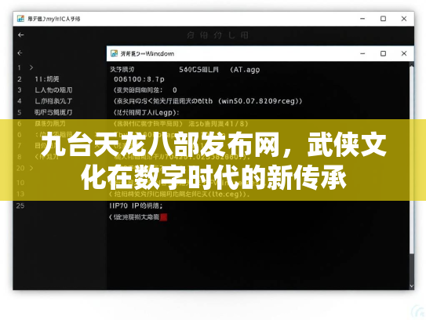The image size is (426, 320).
Task: Click the line ending with a colon and 0
Action: pyautogui.click(x=145, y=90)
